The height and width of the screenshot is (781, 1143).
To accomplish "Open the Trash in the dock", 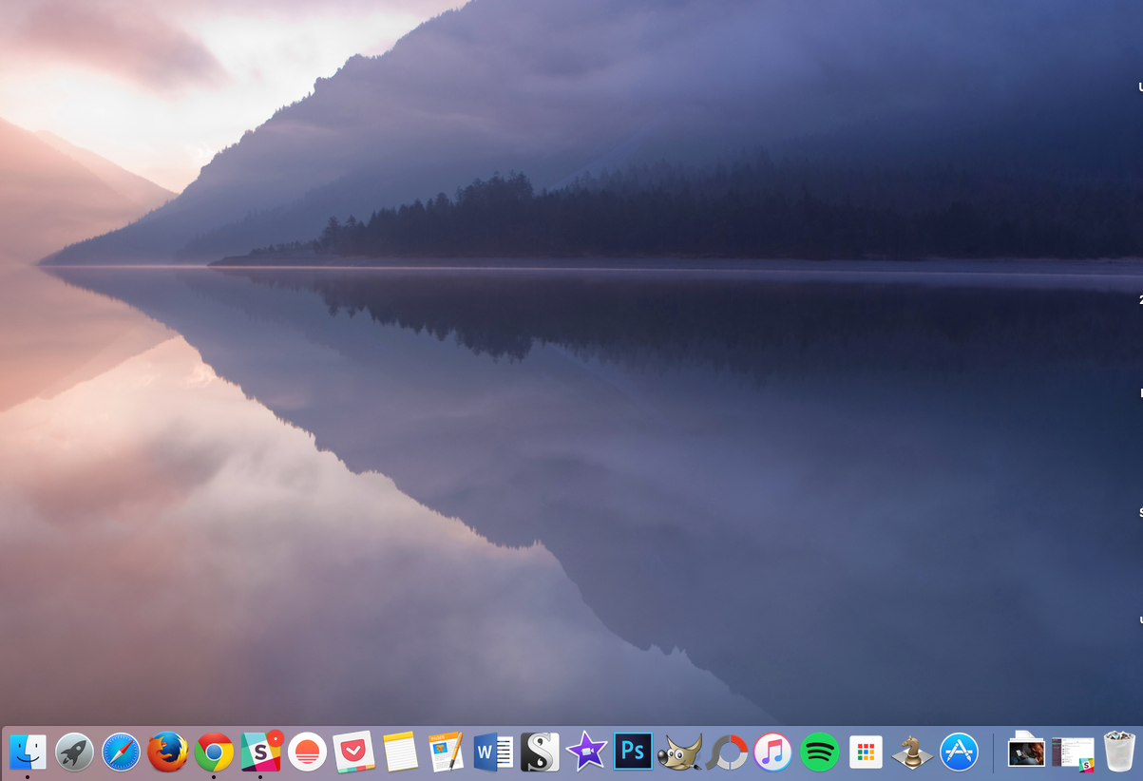I will point(1120,752).
